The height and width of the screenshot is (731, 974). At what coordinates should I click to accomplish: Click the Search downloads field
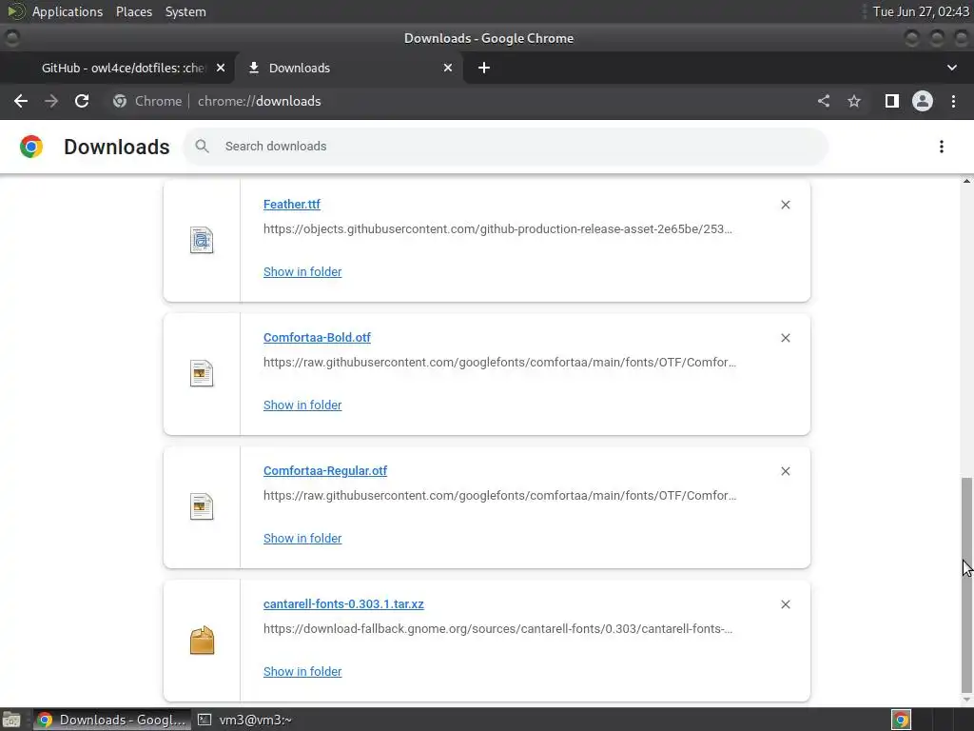pyautogui.click(x=506, y=147)
